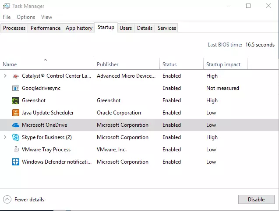
Task: Click the 16.5 seconds BIOS time value
Action: [x=260, y=45]
